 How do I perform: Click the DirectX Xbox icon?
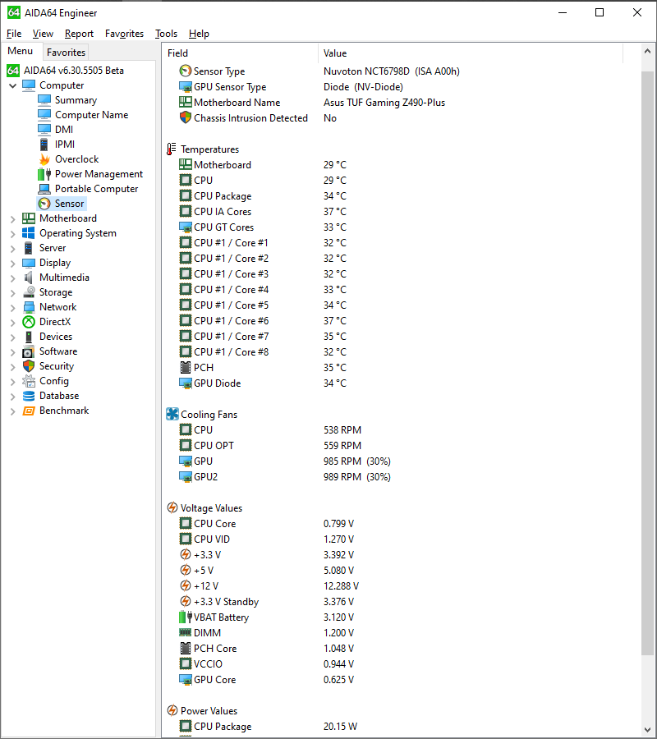[x=29, y=322]
